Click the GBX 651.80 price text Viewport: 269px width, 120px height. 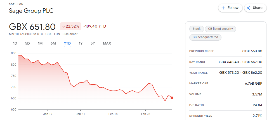[32, 27]
